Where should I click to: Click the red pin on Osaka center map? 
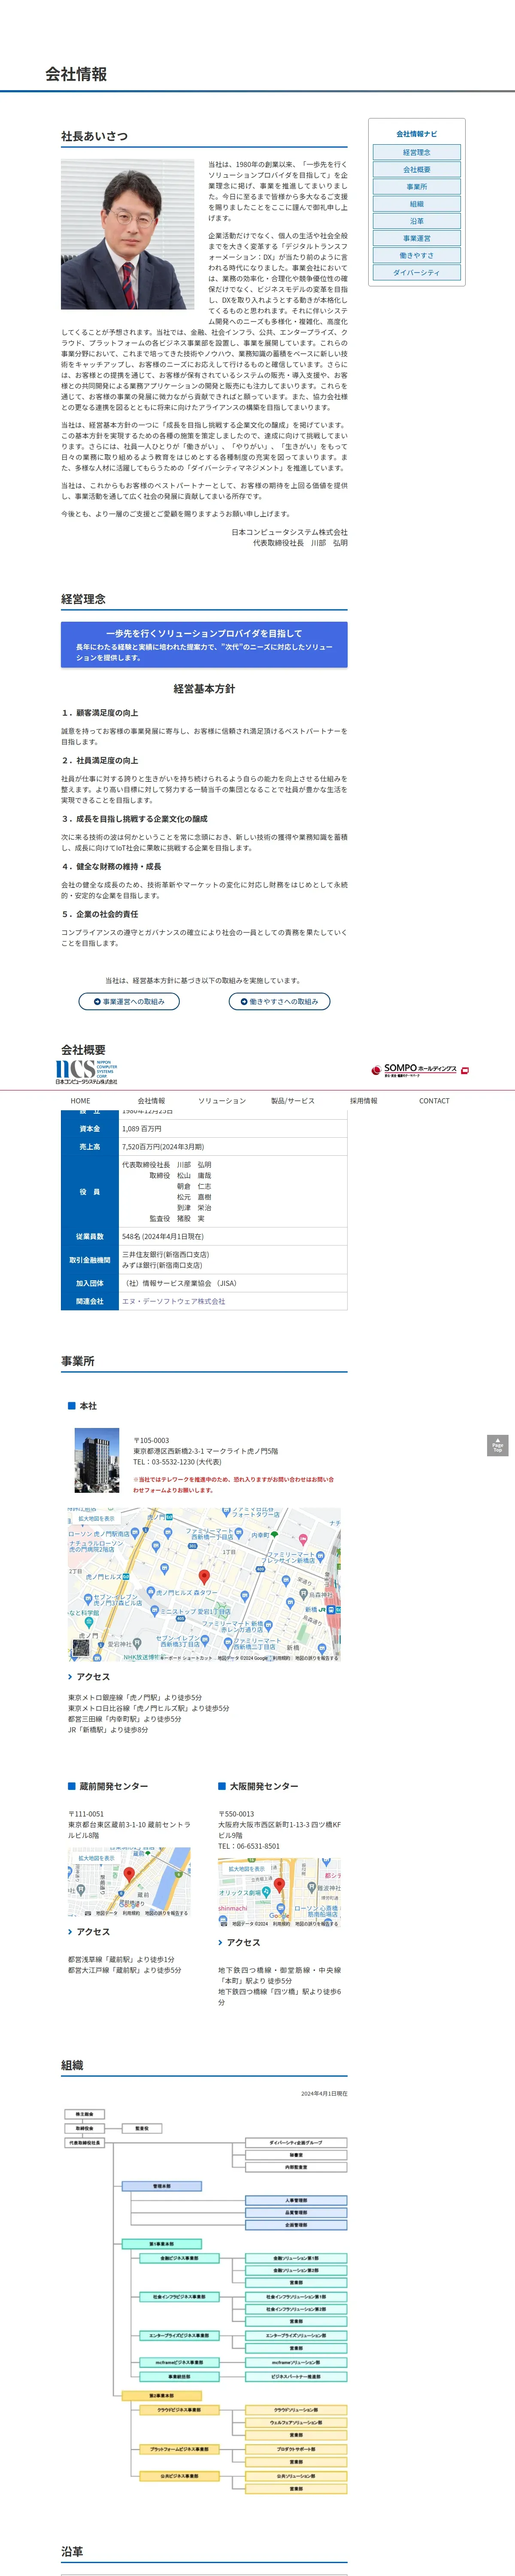point(280,1885)
